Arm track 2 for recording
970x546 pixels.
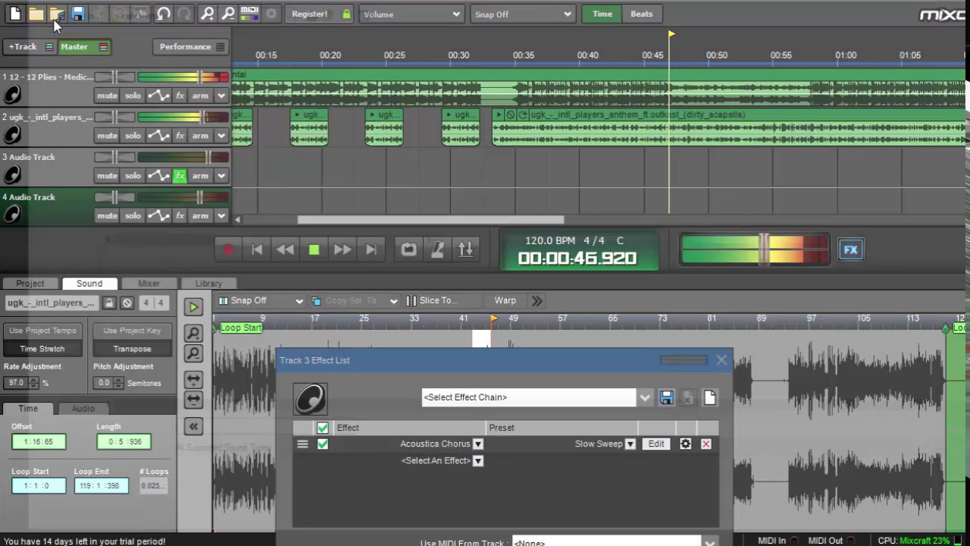point(200,136)
